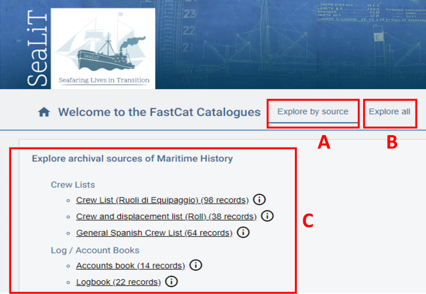Click the SeaLiT ship logo

(102, 48)
